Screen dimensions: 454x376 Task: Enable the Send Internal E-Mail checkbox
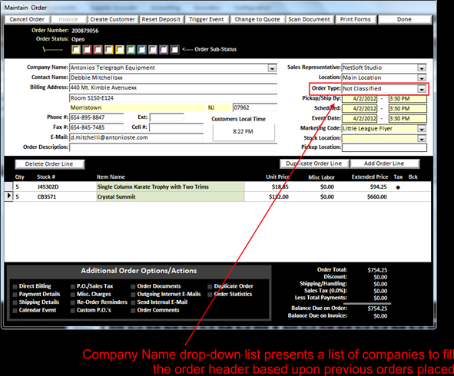tap(133, 302)
